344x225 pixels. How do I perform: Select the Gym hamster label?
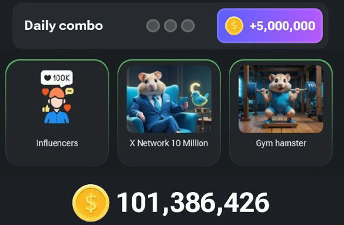[x=281, y=143]
